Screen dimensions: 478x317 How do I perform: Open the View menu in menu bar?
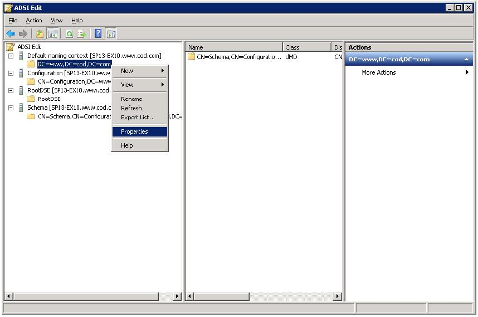57,21
